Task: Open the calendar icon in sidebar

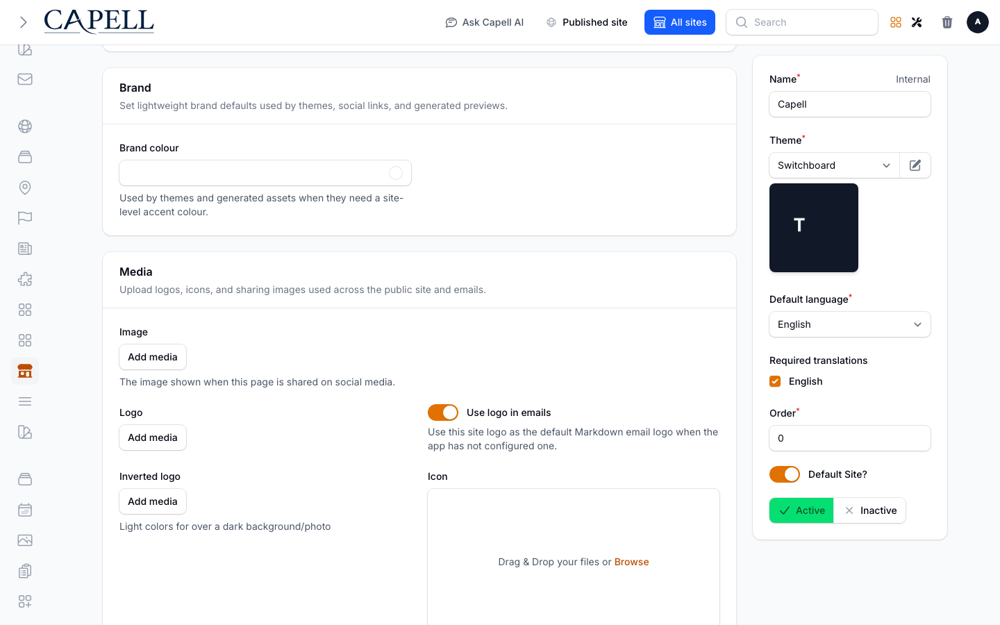Action: click(25, 510)
